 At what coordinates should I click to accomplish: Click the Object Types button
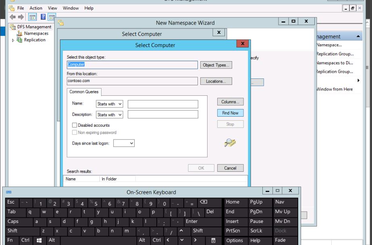pyautogui.click(x=216, y=65)
